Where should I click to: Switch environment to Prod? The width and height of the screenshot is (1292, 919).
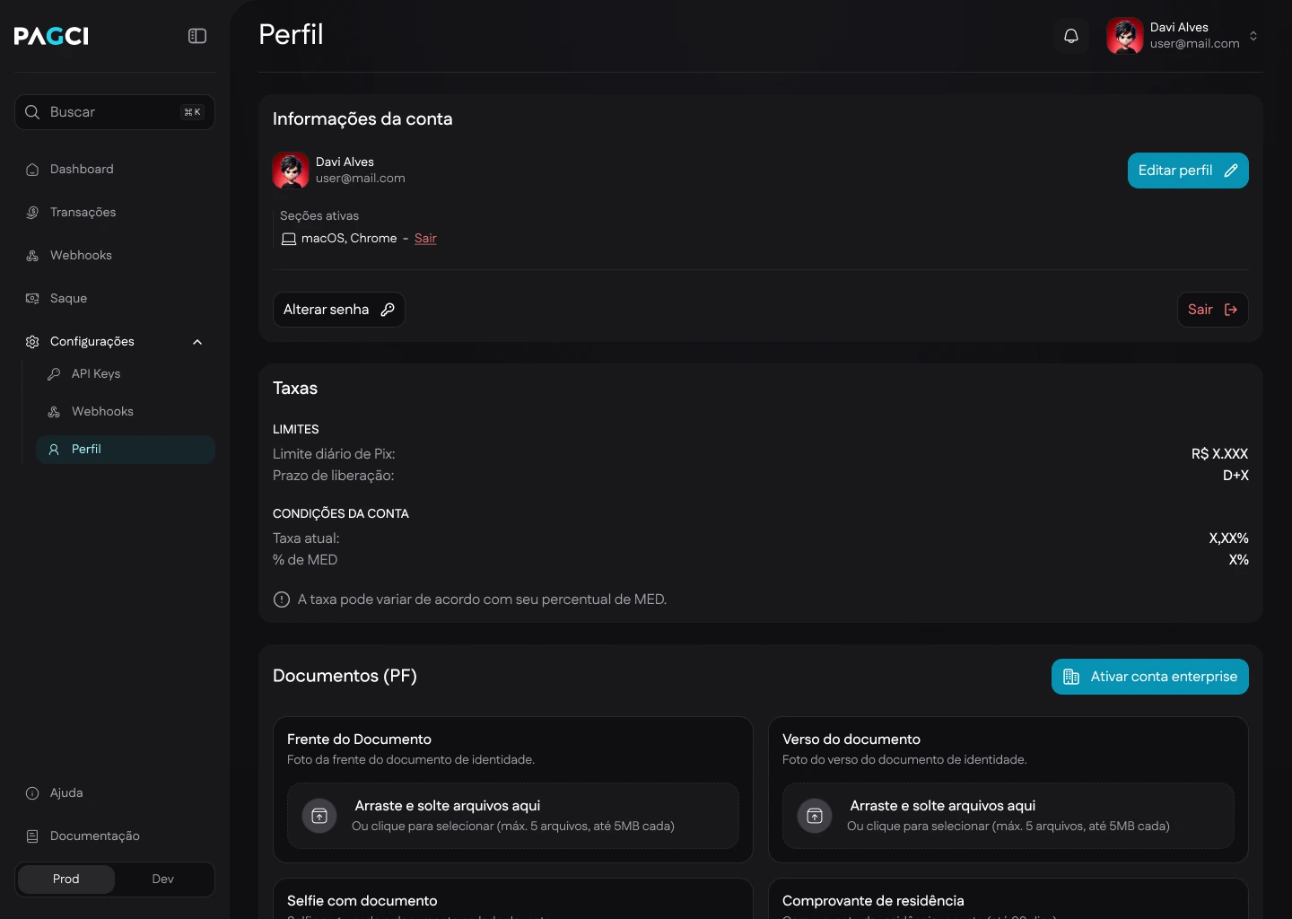click(x=66, y=880)
